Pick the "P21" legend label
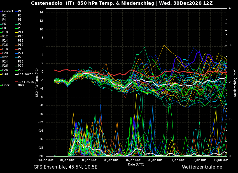 21,53
